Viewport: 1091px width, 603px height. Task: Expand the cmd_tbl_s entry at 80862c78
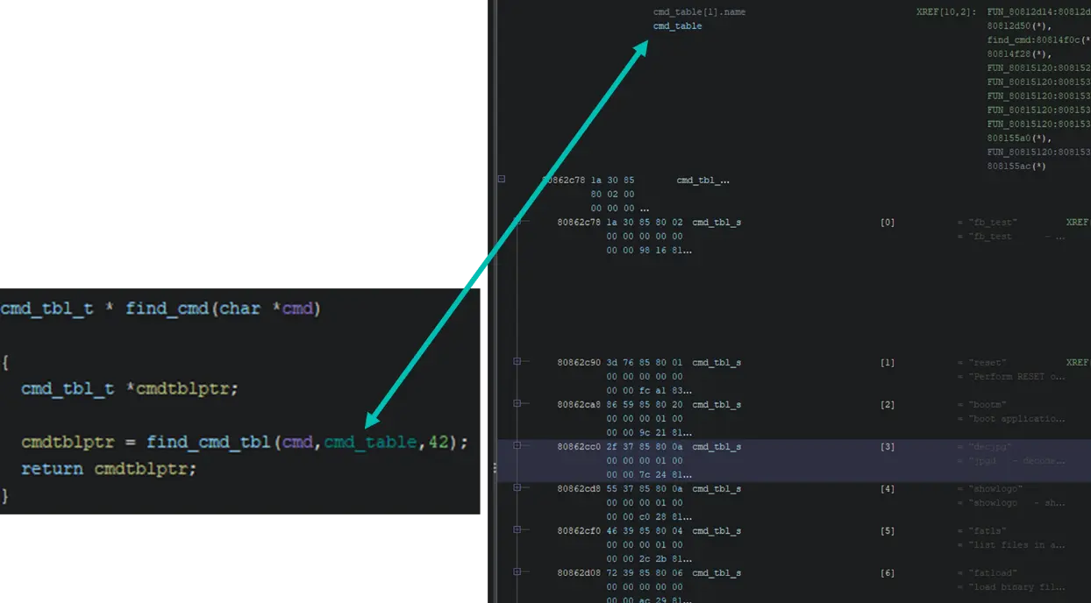tap(517, 222)
